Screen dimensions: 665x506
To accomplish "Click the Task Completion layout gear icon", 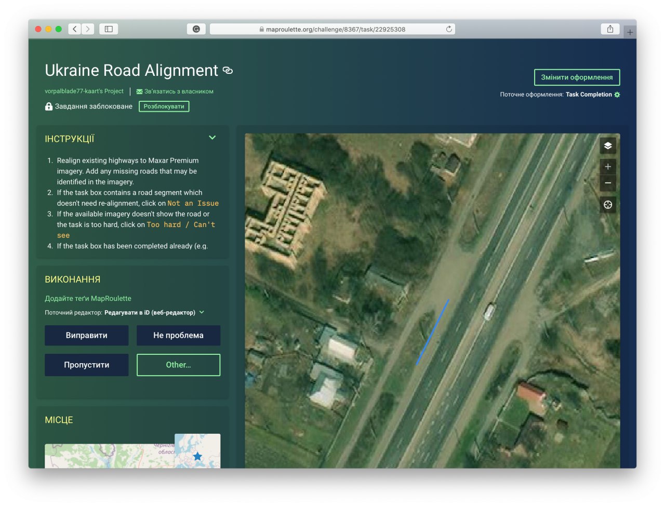I will coord(617,95).
